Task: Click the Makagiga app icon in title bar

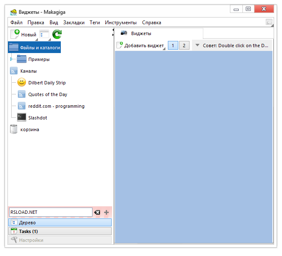Action: click(x=13, y=12)
